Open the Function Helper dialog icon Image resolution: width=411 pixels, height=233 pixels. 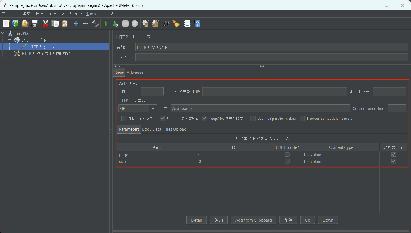(x=187, y=24)
